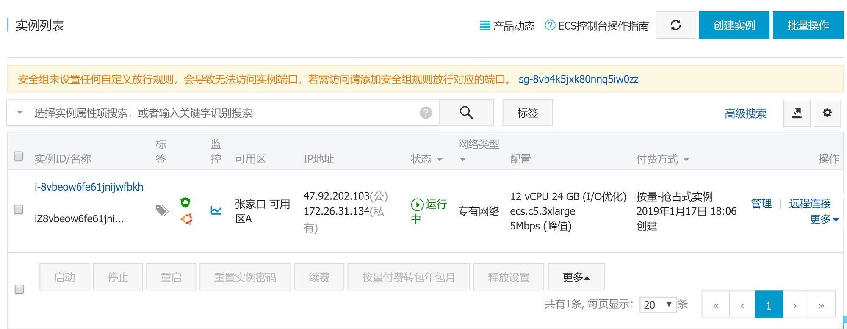Click the tag icon in the instance row
Screen dimensions: 847x329
pyautogui.click(x=162, y=210)
